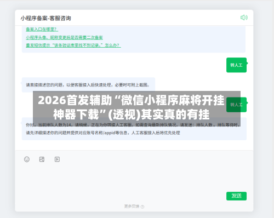The width and height of the screenshot is (274, 218).
Task: Open the 重发短信提示 怎么办 link
Action: click(x=73, y=45)
